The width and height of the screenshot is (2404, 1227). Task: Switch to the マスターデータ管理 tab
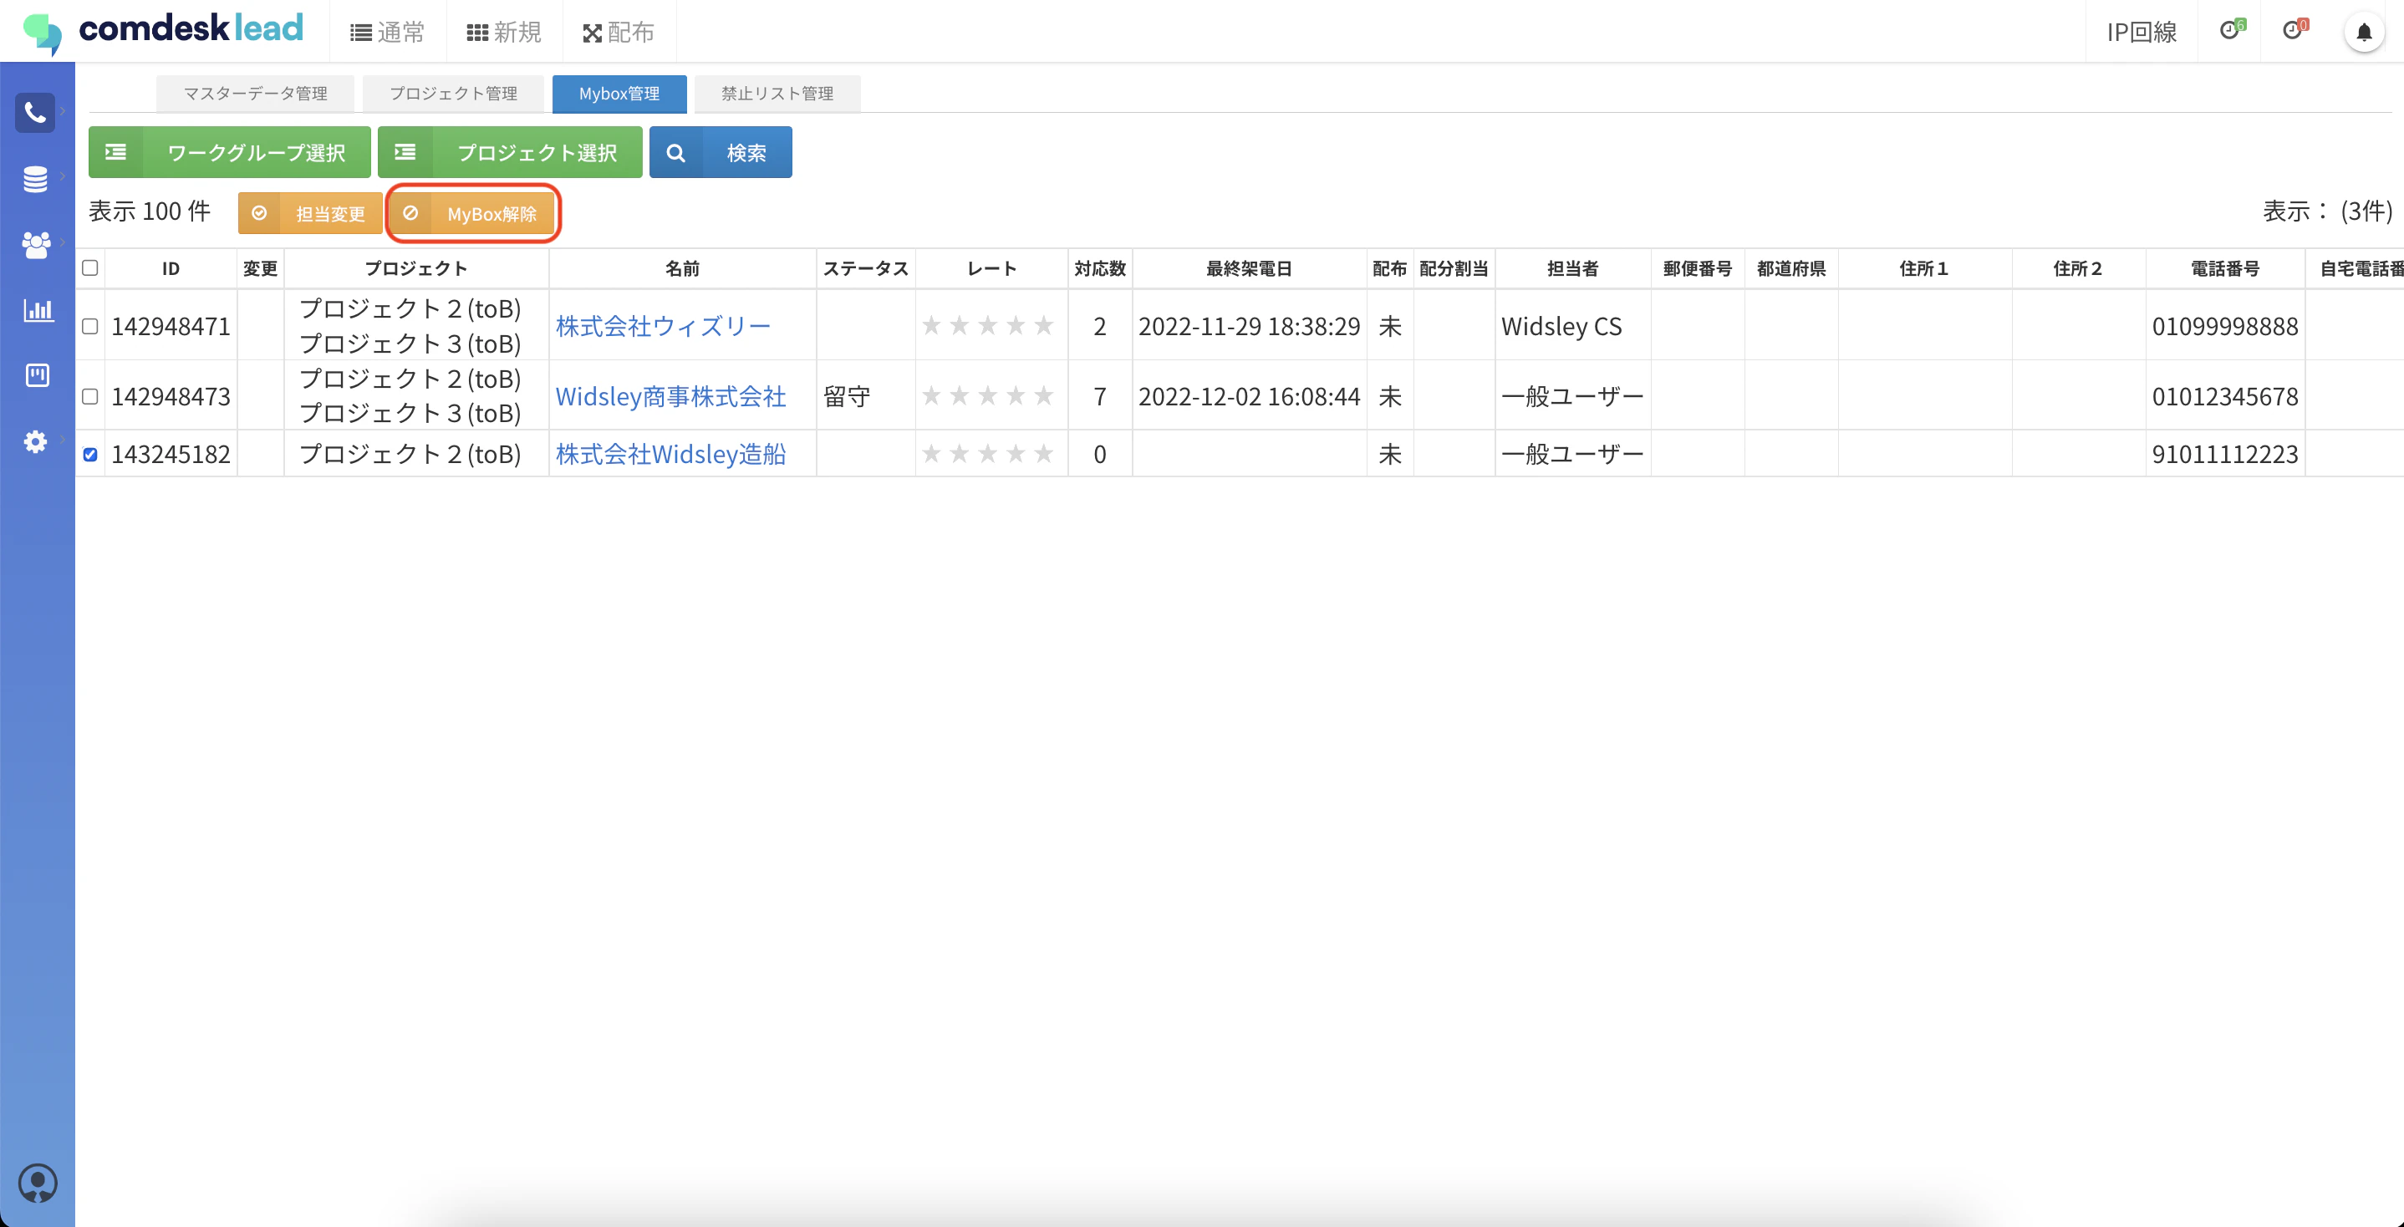[x=255, y=94]
